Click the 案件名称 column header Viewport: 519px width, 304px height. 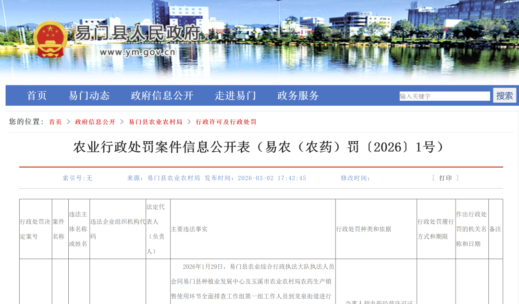pyautogui.click(x=60, y=229)
